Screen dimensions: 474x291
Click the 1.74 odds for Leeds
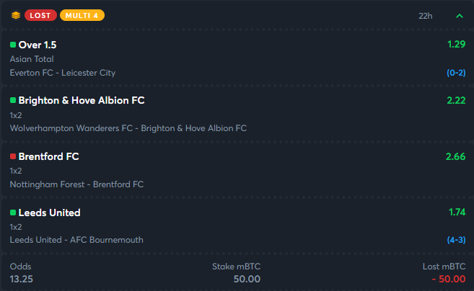pyautogui.click(x=457, y=212)
